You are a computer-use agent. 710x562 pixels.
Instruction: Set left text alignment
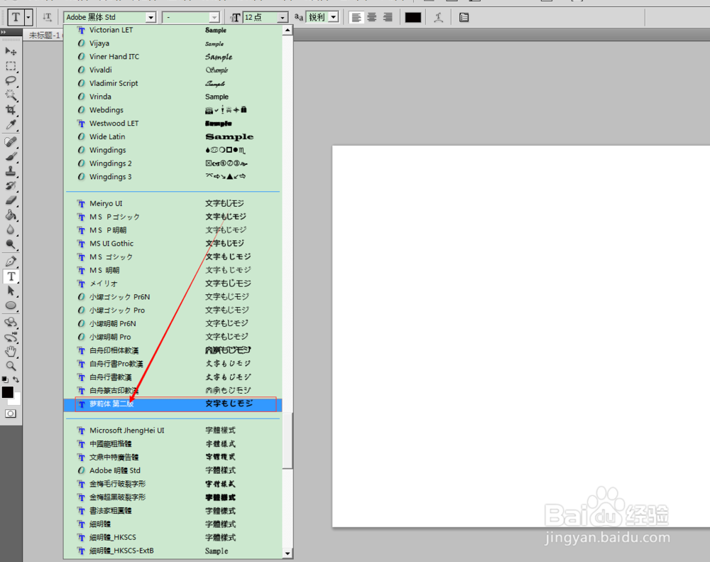click(x=356, y=17)
